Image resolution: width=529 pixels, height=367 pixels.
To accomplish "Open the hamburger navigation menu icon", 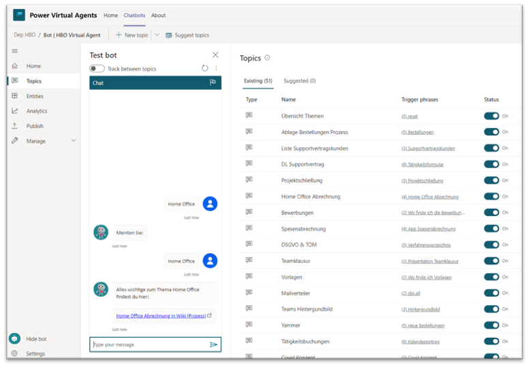I will (15, 51).
